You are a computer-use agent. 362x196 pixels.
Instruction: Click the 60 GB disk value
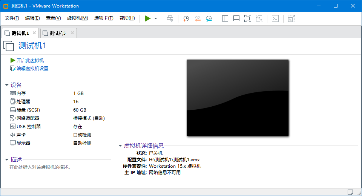point(80,110)
